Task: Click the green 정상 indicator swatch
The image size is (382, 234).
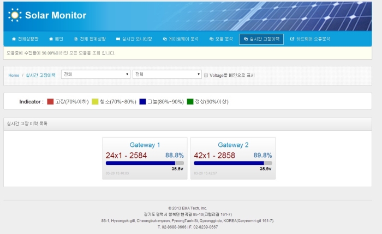Action: point(190,102)
